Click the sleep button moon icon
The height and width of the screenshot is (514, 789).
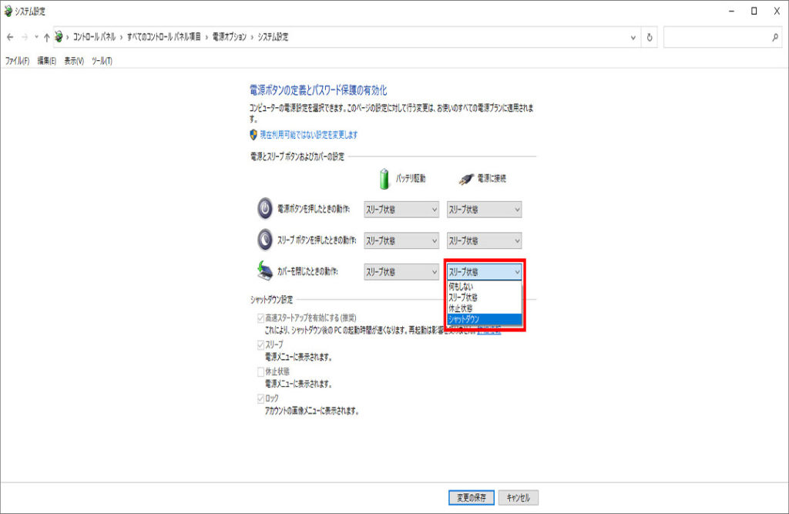coord(264,240)
